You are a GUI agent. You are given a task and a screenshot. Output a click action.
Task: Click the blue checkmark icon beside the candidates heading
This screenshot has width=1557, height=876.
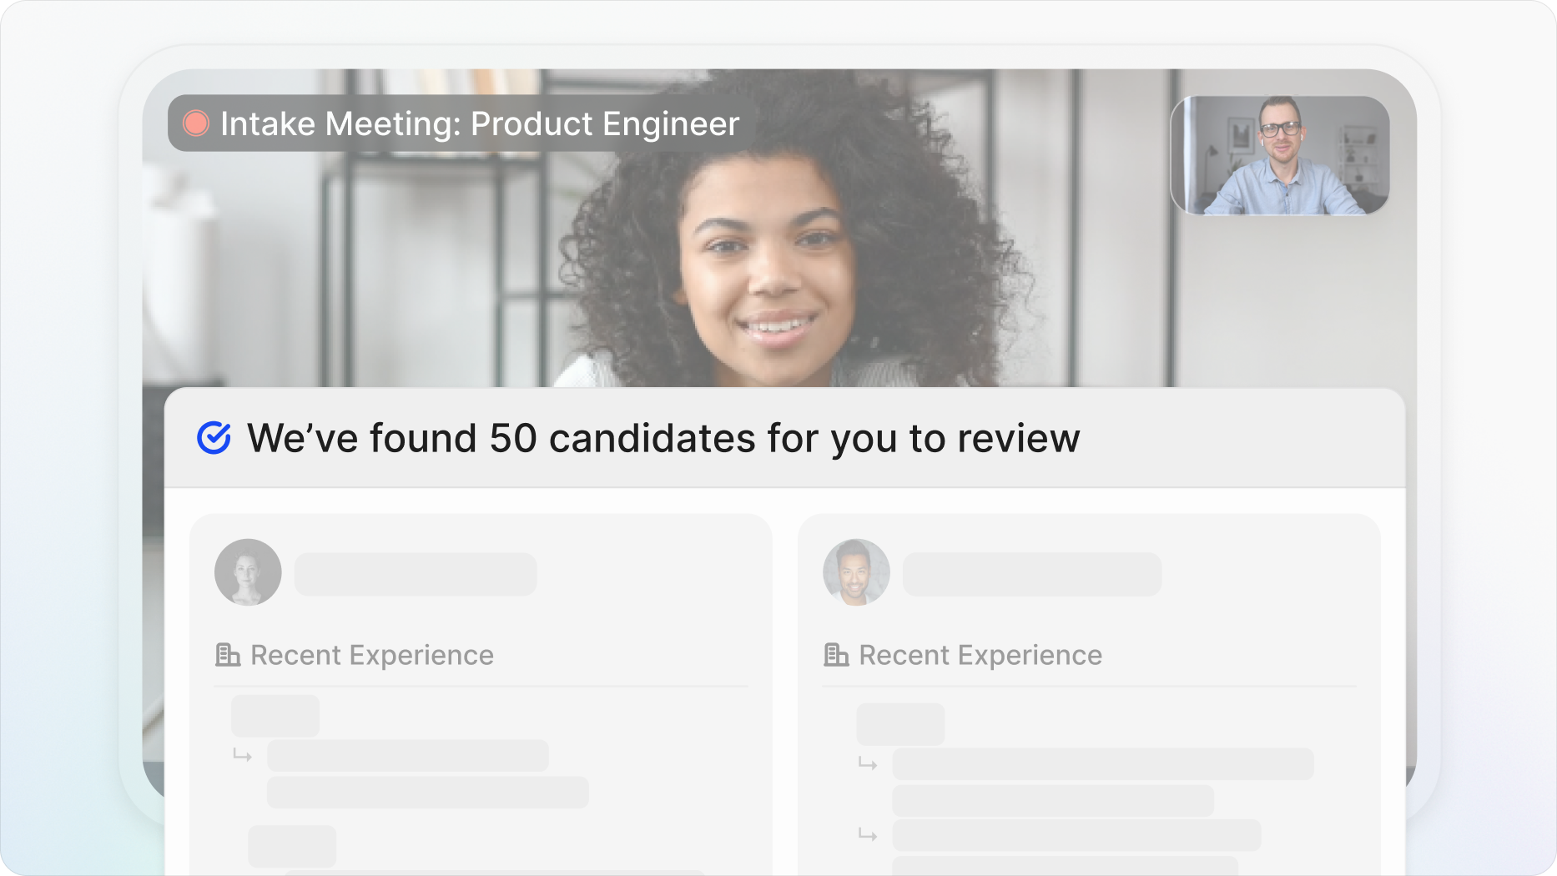click(214, 438)
